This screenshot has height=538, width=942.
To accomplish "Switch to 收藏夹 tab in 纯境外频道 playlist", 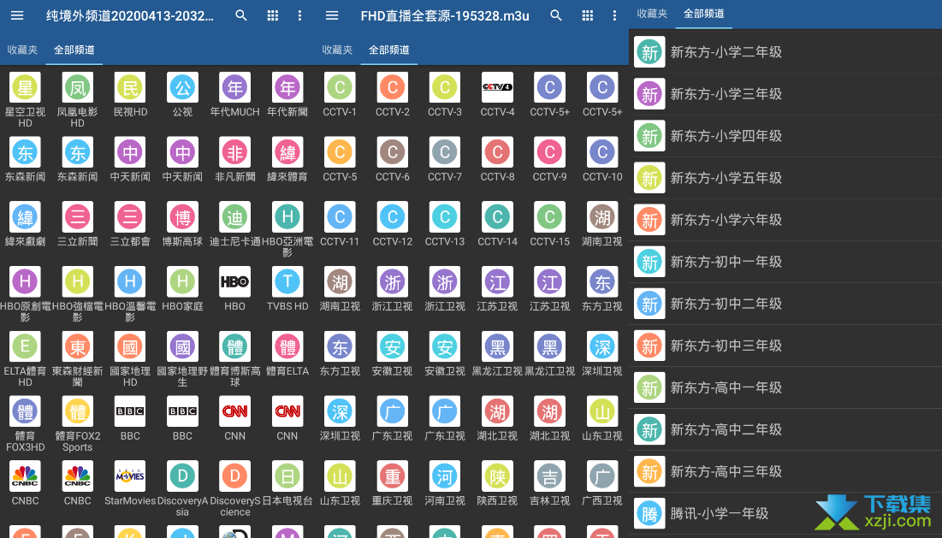I will pyautogui.click(x=23, y=50).
